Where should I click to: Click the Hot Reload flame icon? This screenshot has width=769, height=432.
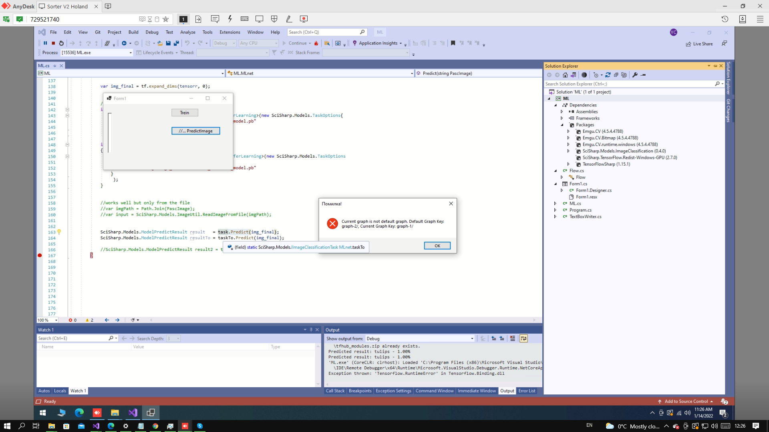[x=316, y=43]
